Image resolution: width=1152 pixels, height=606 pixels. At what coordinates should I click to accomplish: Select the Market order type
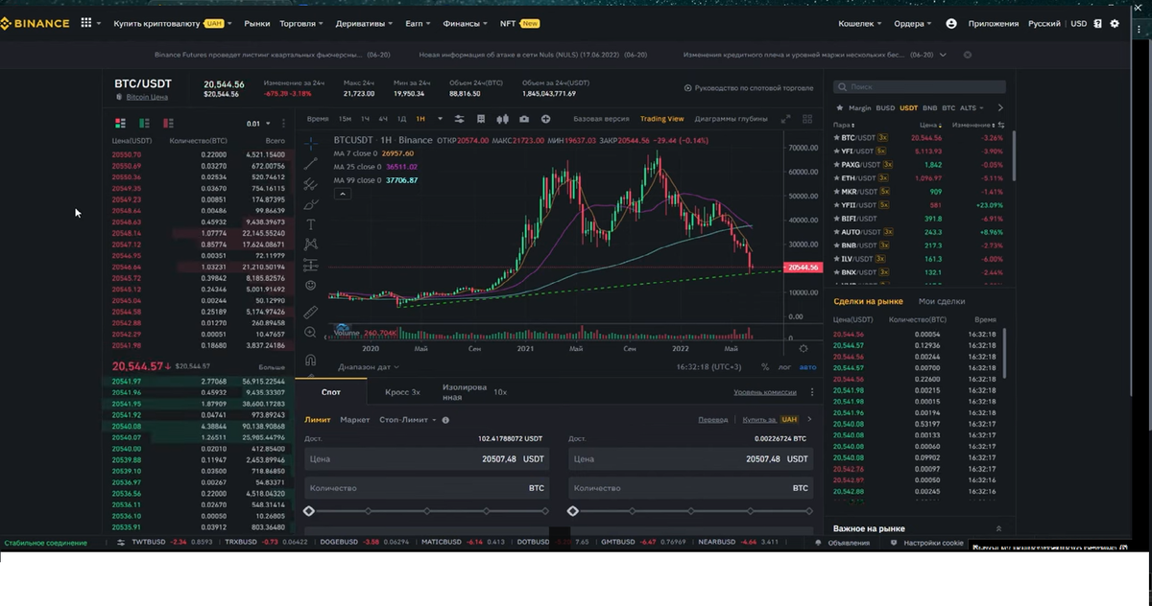point(354,420)
